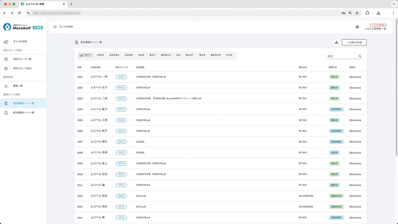Click the hamburger menu icon beside サンプル物件
Screen dimensions: 398x224
[x=55, y=27]
